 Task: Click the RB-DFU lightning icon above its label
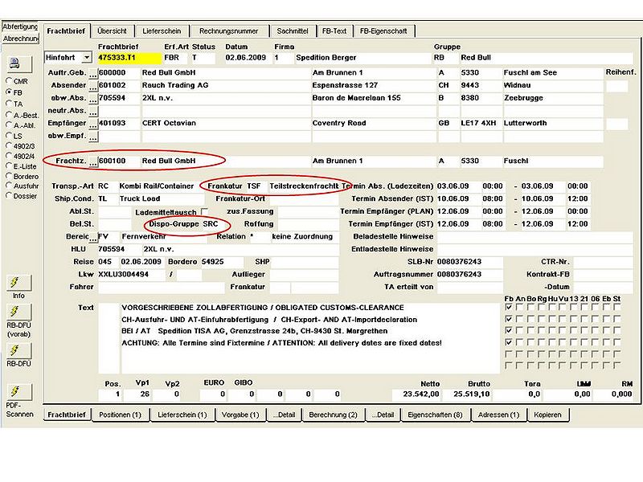pos(18,350)
